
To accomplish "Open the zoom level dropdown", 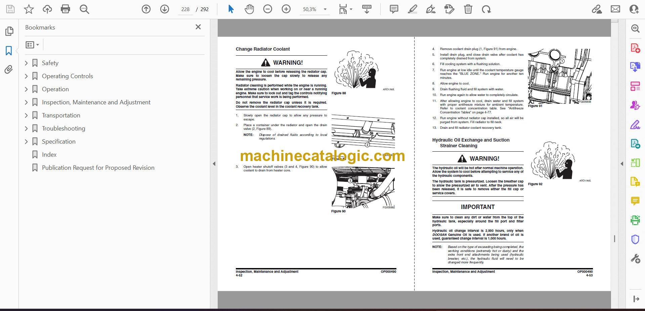I will tap(325, 9).
